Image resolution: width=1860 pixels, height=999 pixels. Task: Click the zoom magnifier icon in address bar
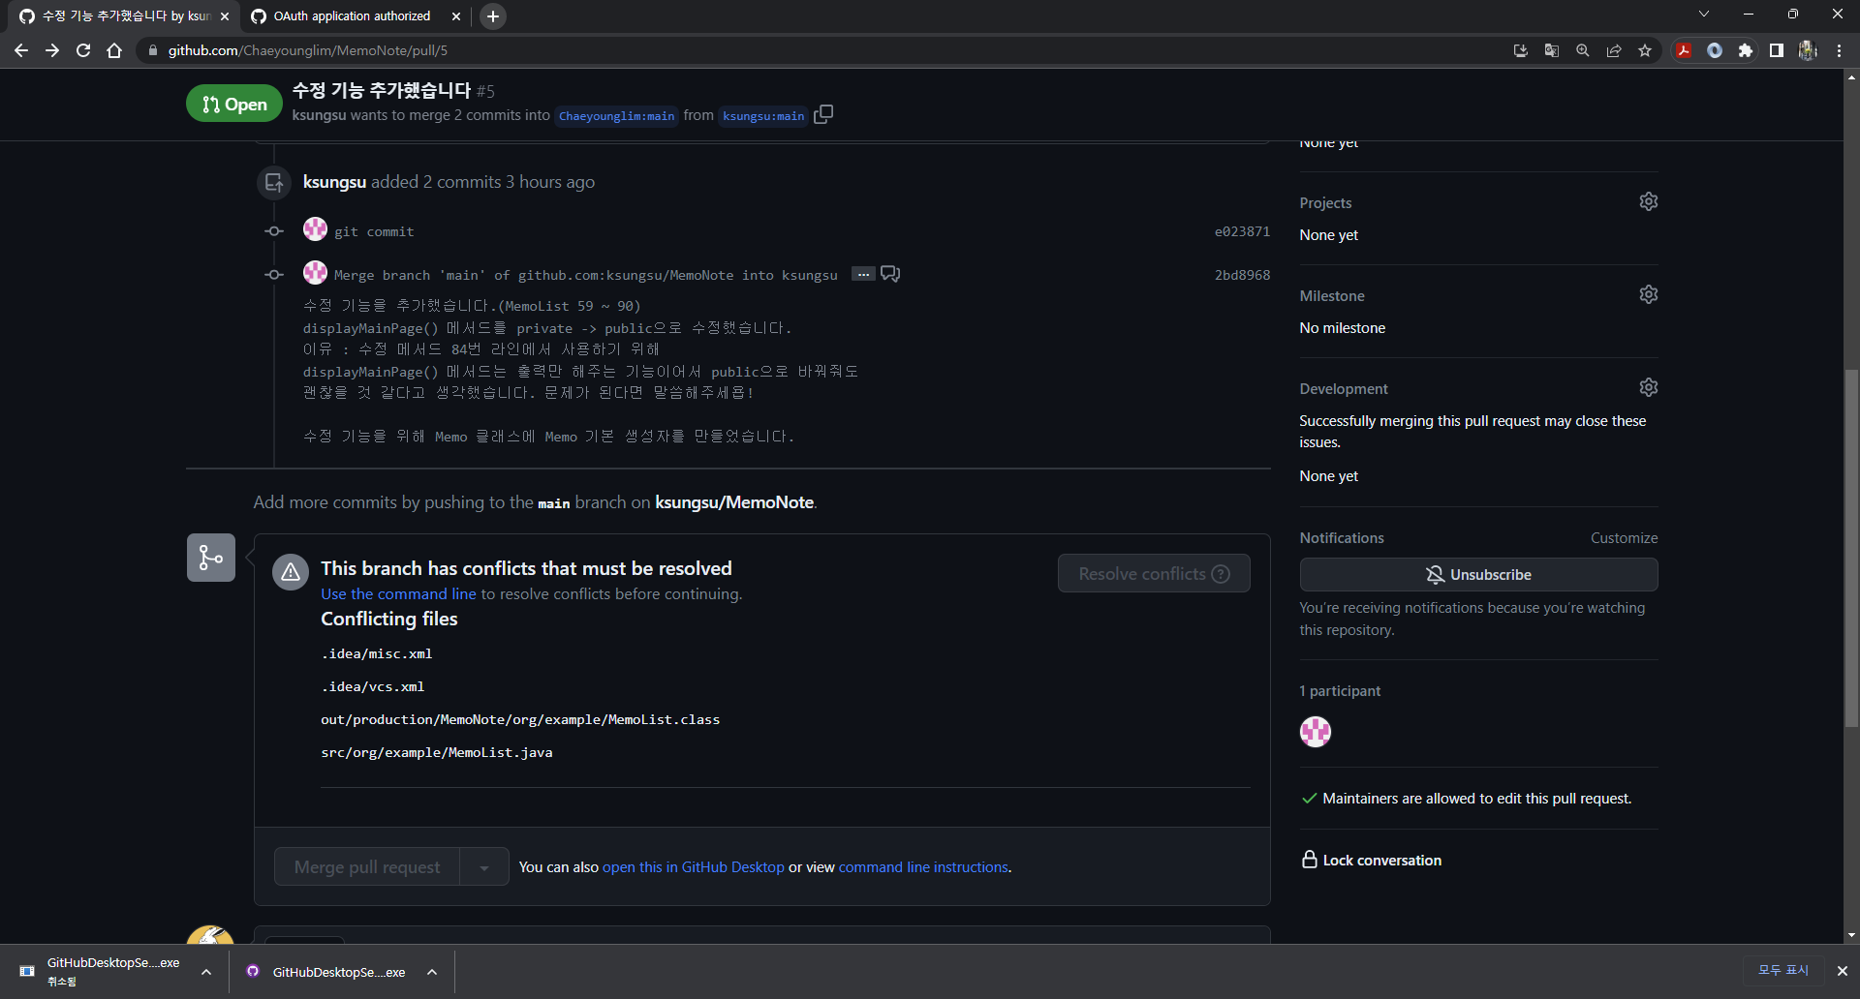[1583, 50]
